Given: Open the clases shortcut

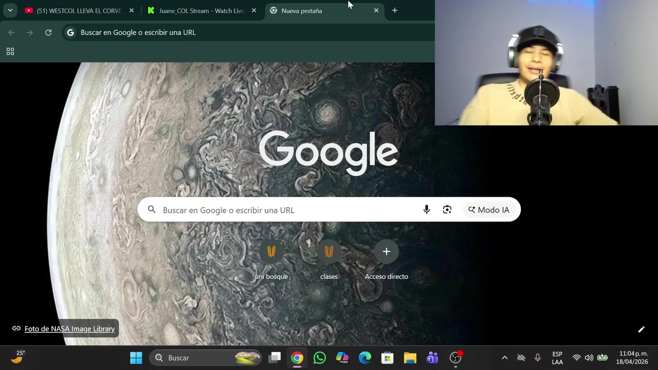Looking at the screenshot, I should point(329,261).
